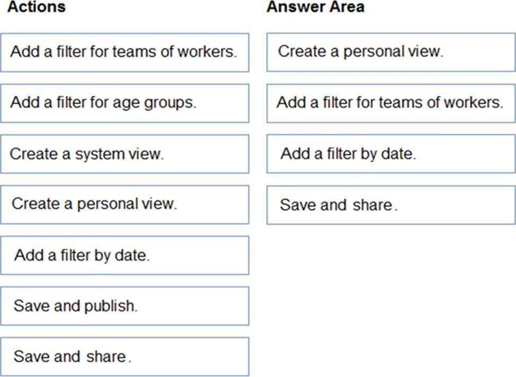Click the 'Actions' heading
The width and height of the screenshot is (516, 377).
(x=37, y=7)
